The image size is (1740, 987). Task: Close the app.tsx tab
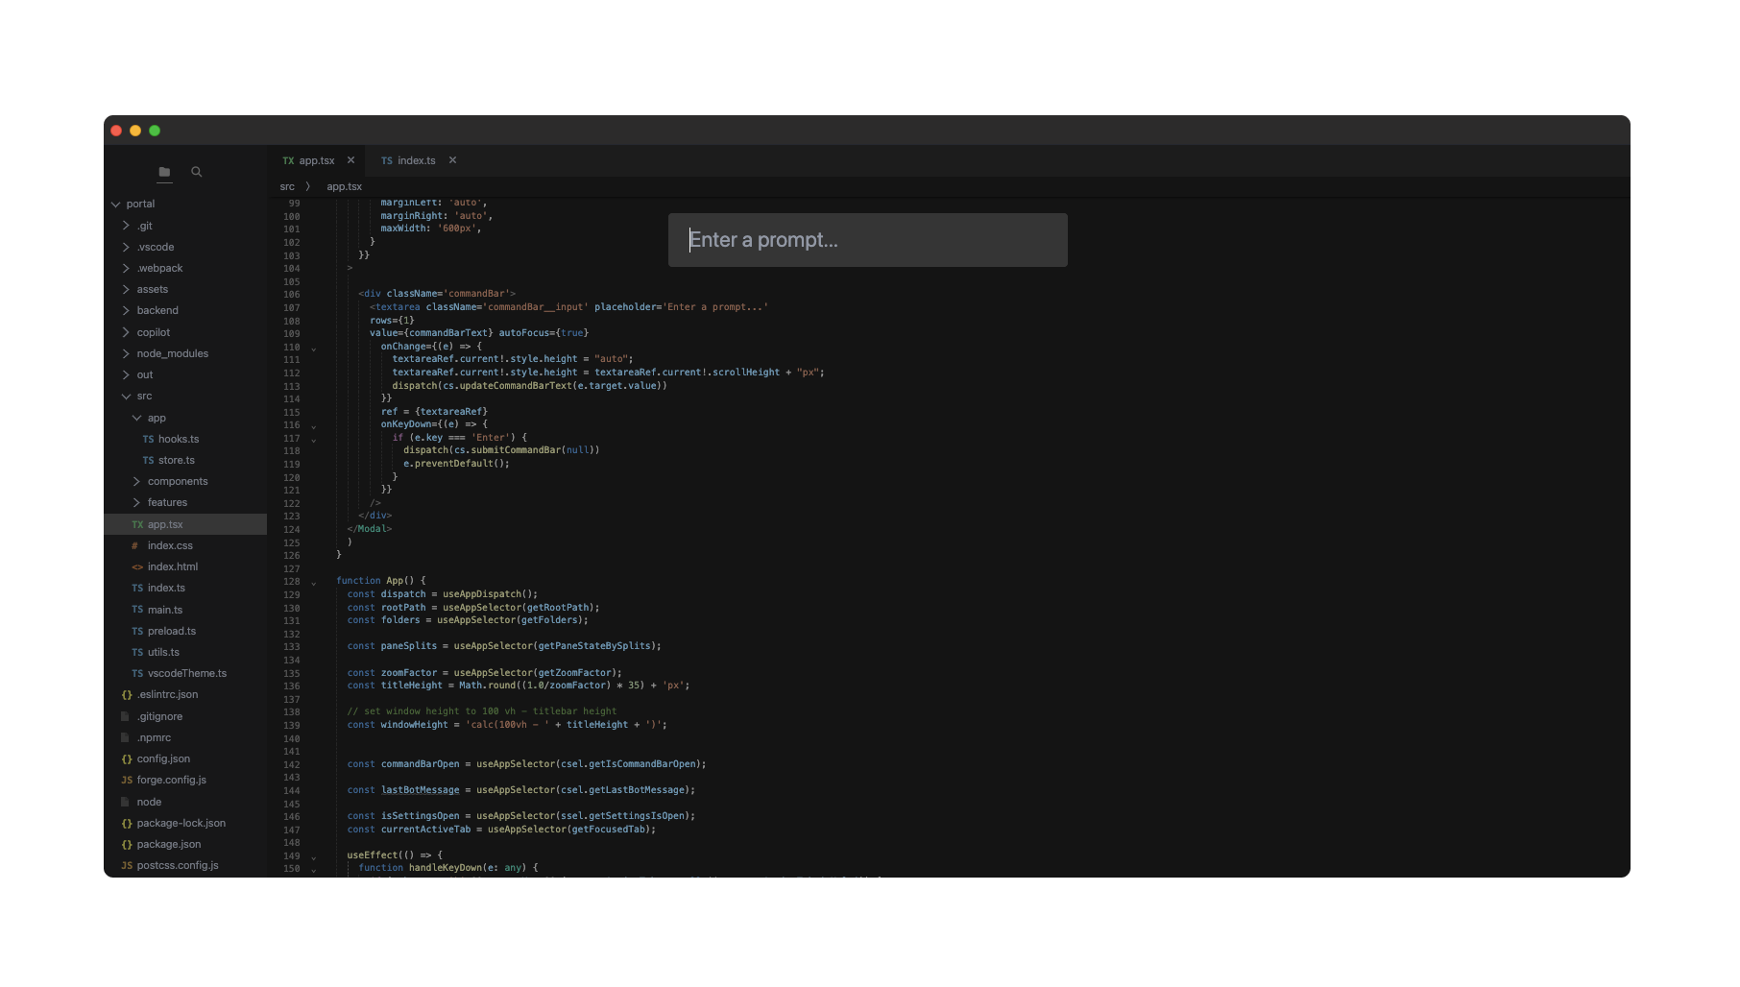tap(351, 160)
